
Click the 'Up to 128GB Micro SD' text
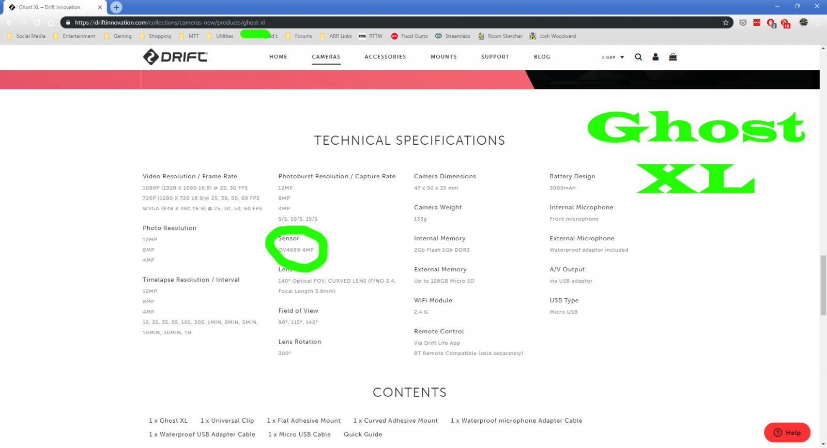(x=444, y=281)
